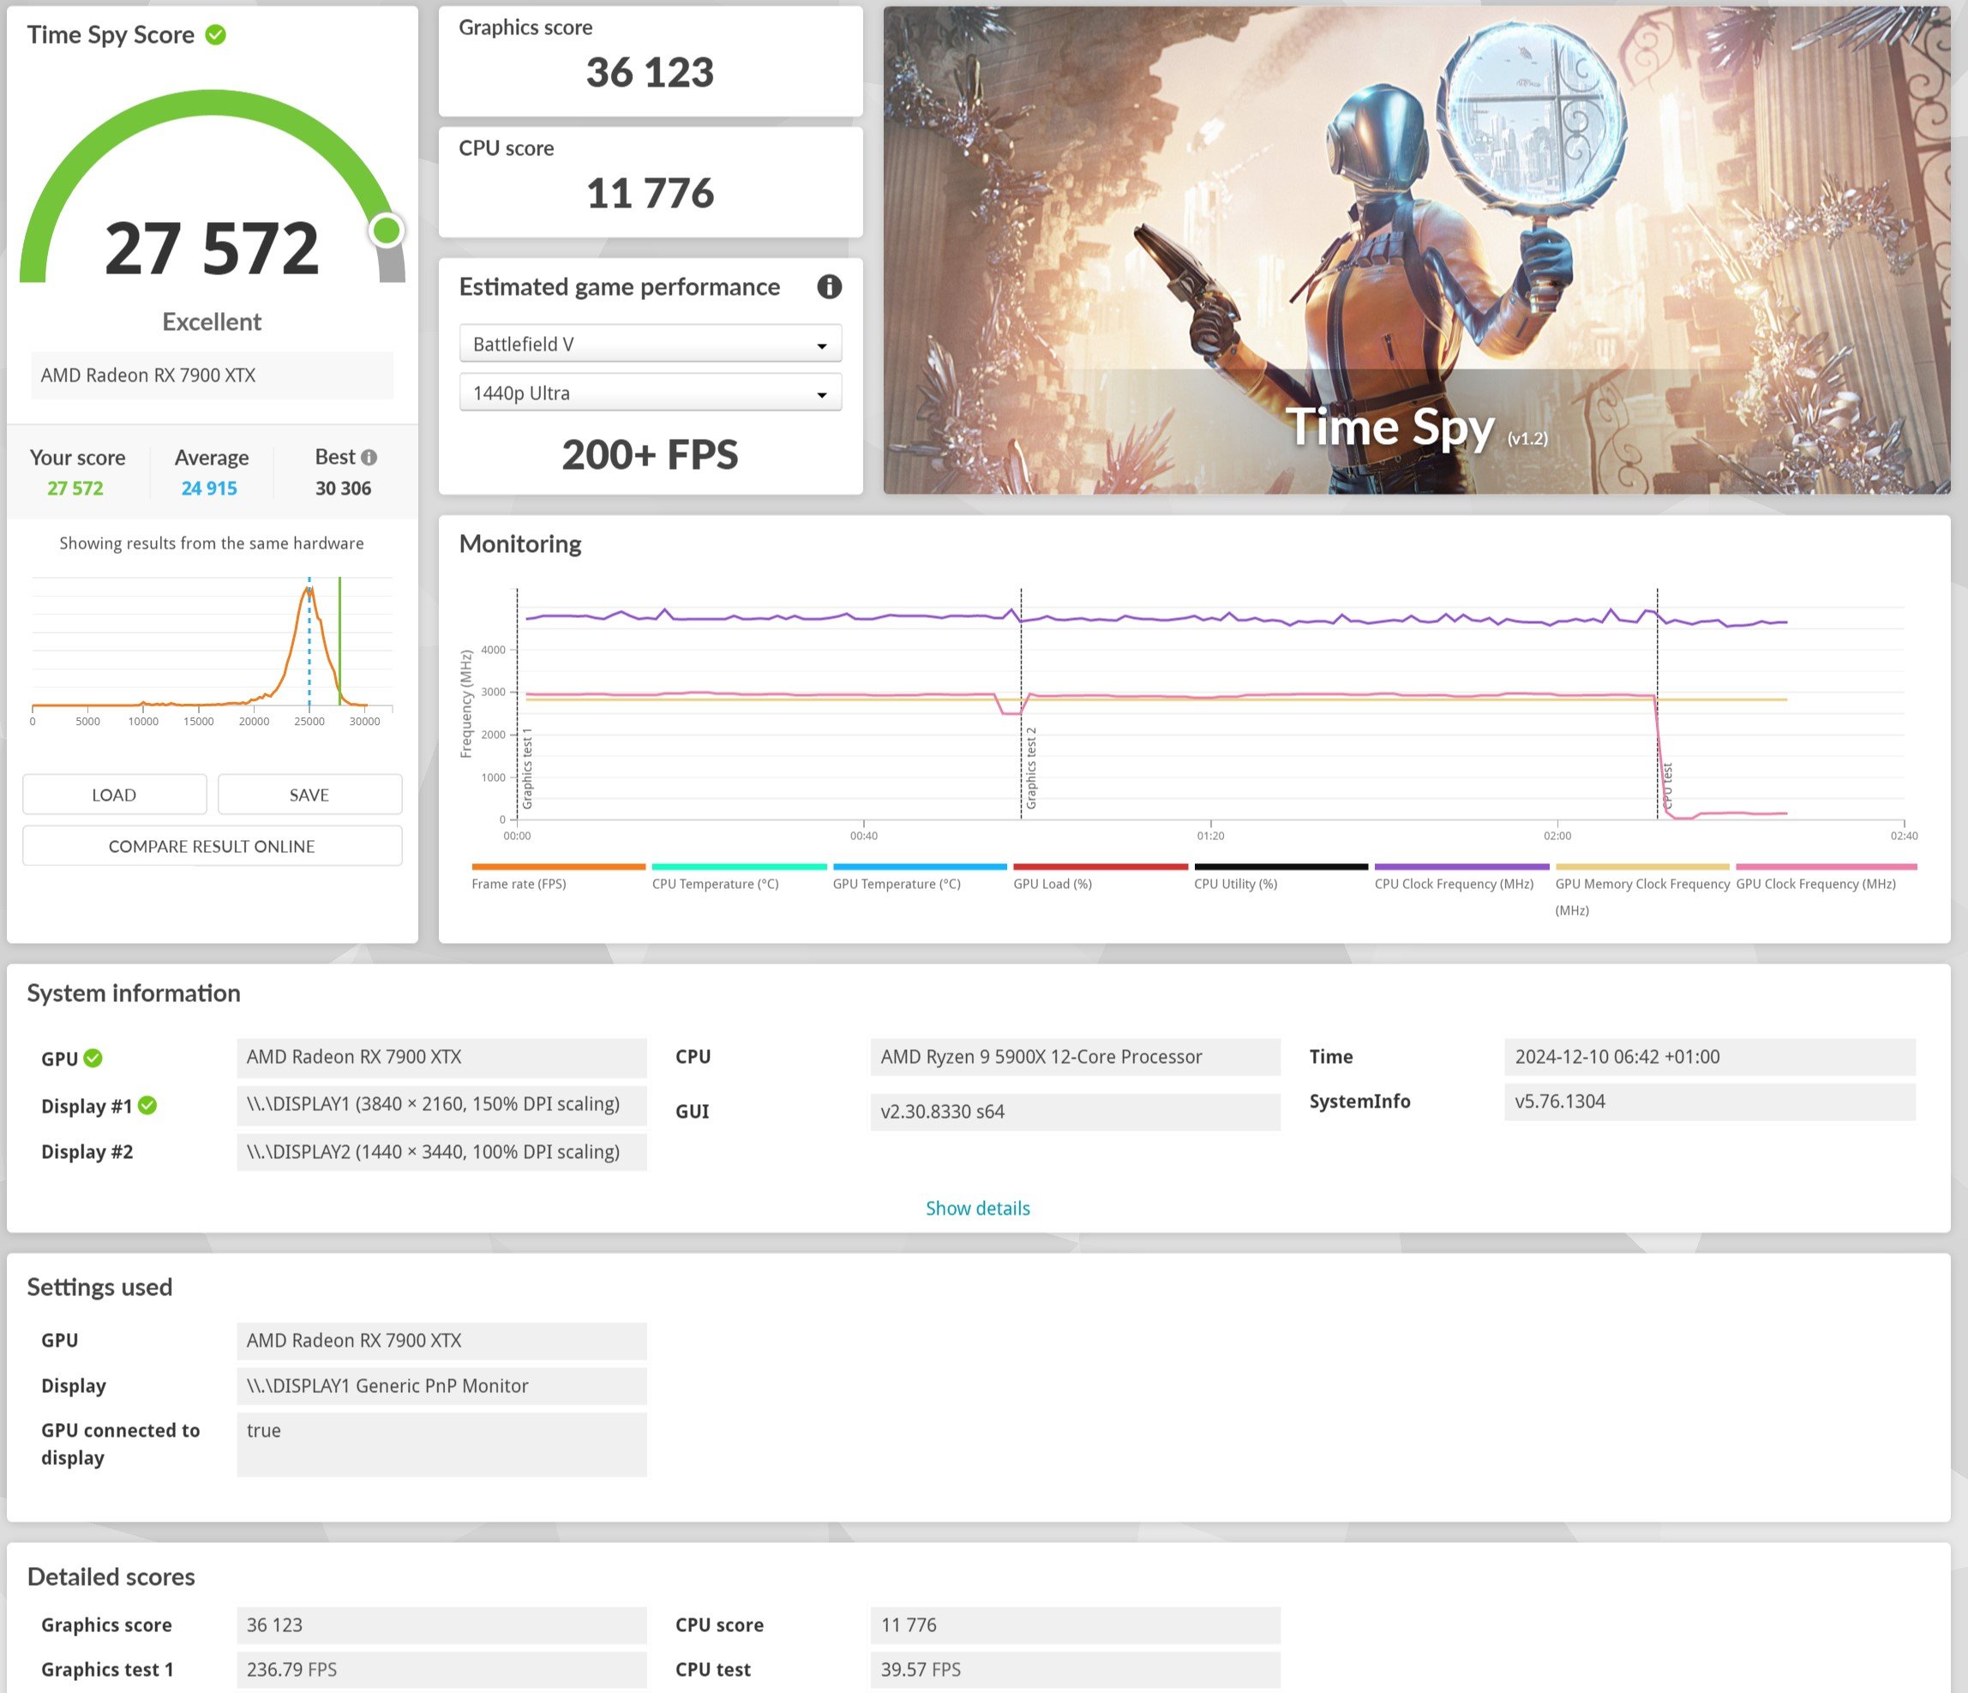
Task: Click the blue Average score value
Action: click(x=209, y=489)
